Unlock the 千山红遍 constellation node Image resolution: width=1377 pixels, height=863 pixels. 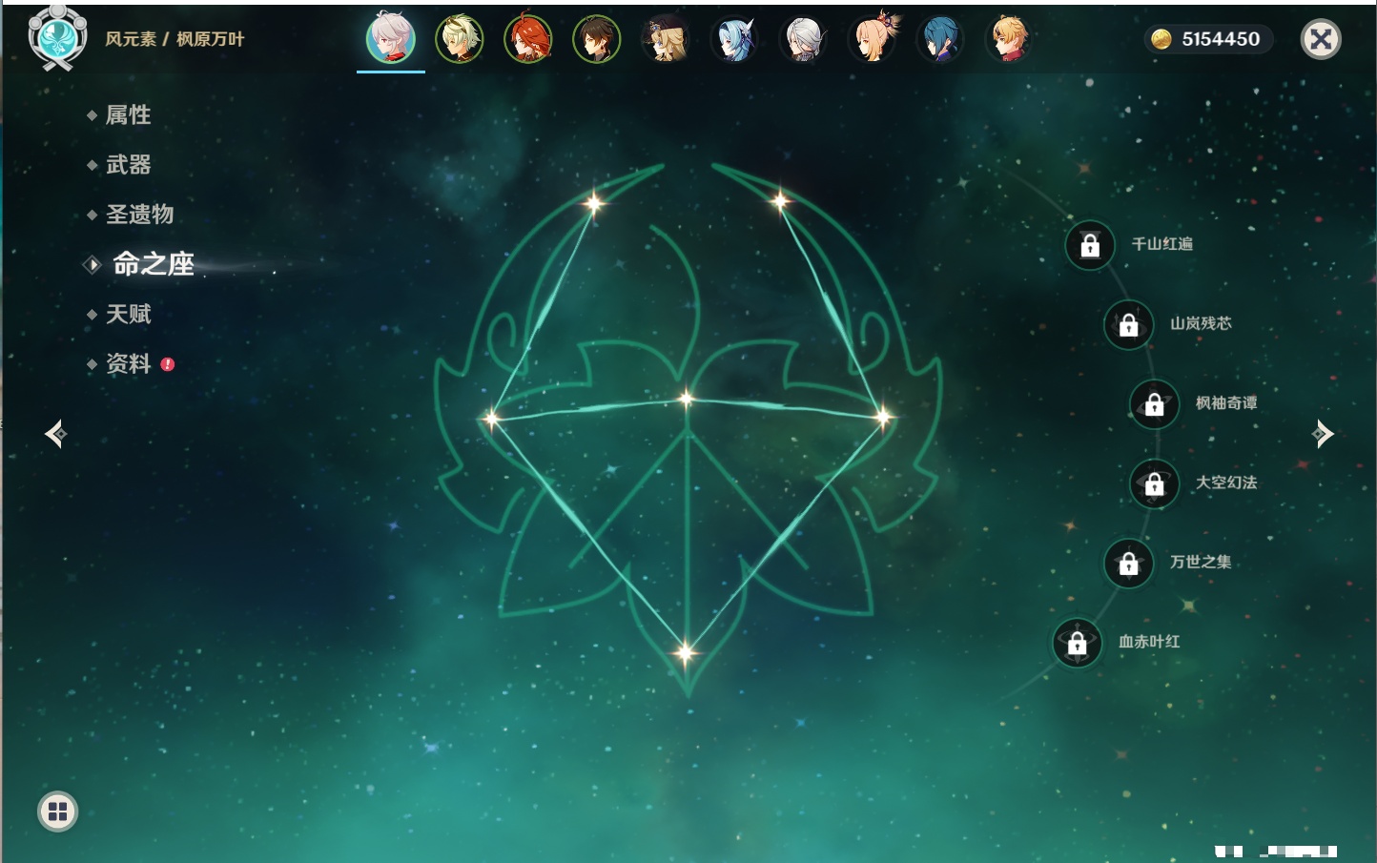pos(1090,245)
